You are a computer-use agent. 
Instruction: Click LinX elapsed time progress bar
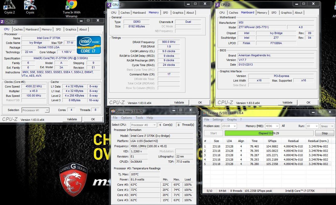pyautogui.click(x=269, y=133)
